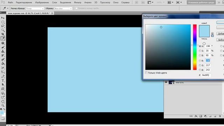
Task: Click the 'Добавить' swatch button
Action: pos(220,34)
